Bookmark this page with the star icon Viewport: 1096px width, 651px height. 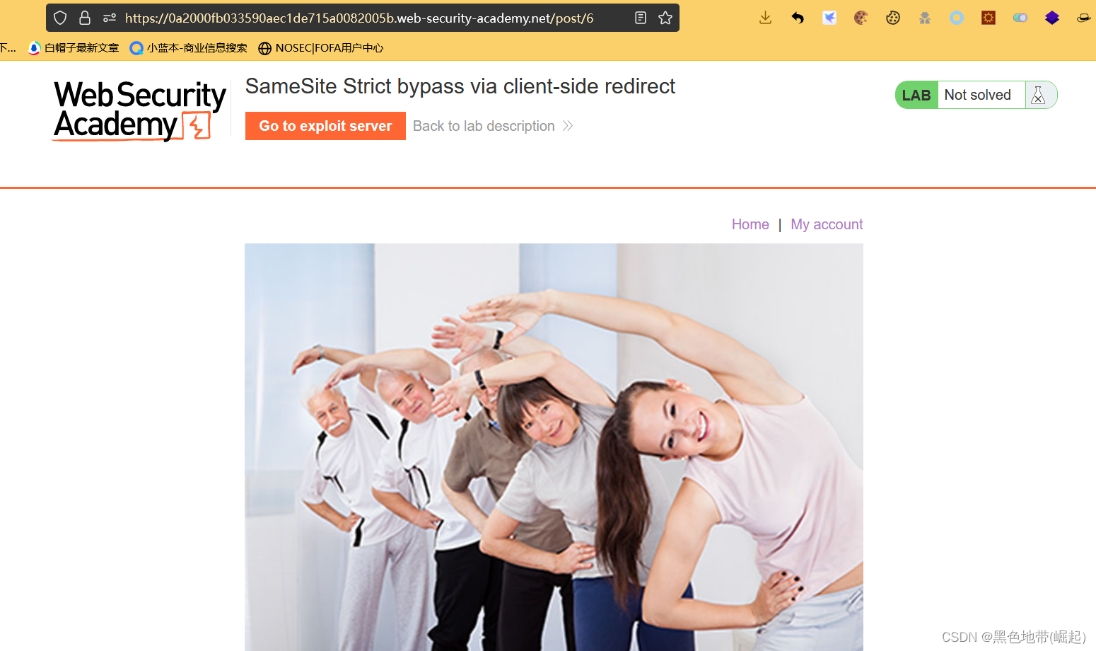[x=665, y=18]
